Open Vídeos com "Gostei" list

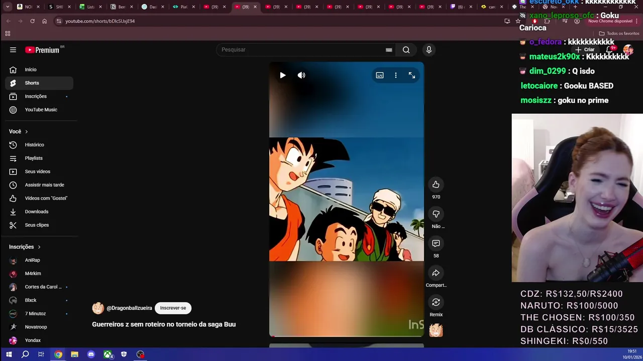pos(39,198)
